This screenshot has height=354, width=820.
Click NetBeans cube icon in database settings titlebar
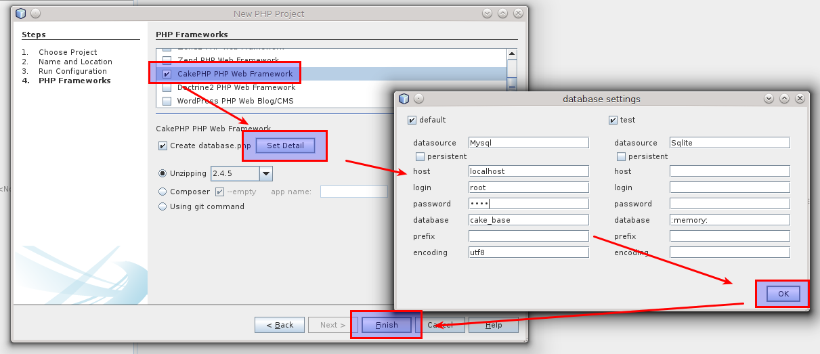[404, 99]
